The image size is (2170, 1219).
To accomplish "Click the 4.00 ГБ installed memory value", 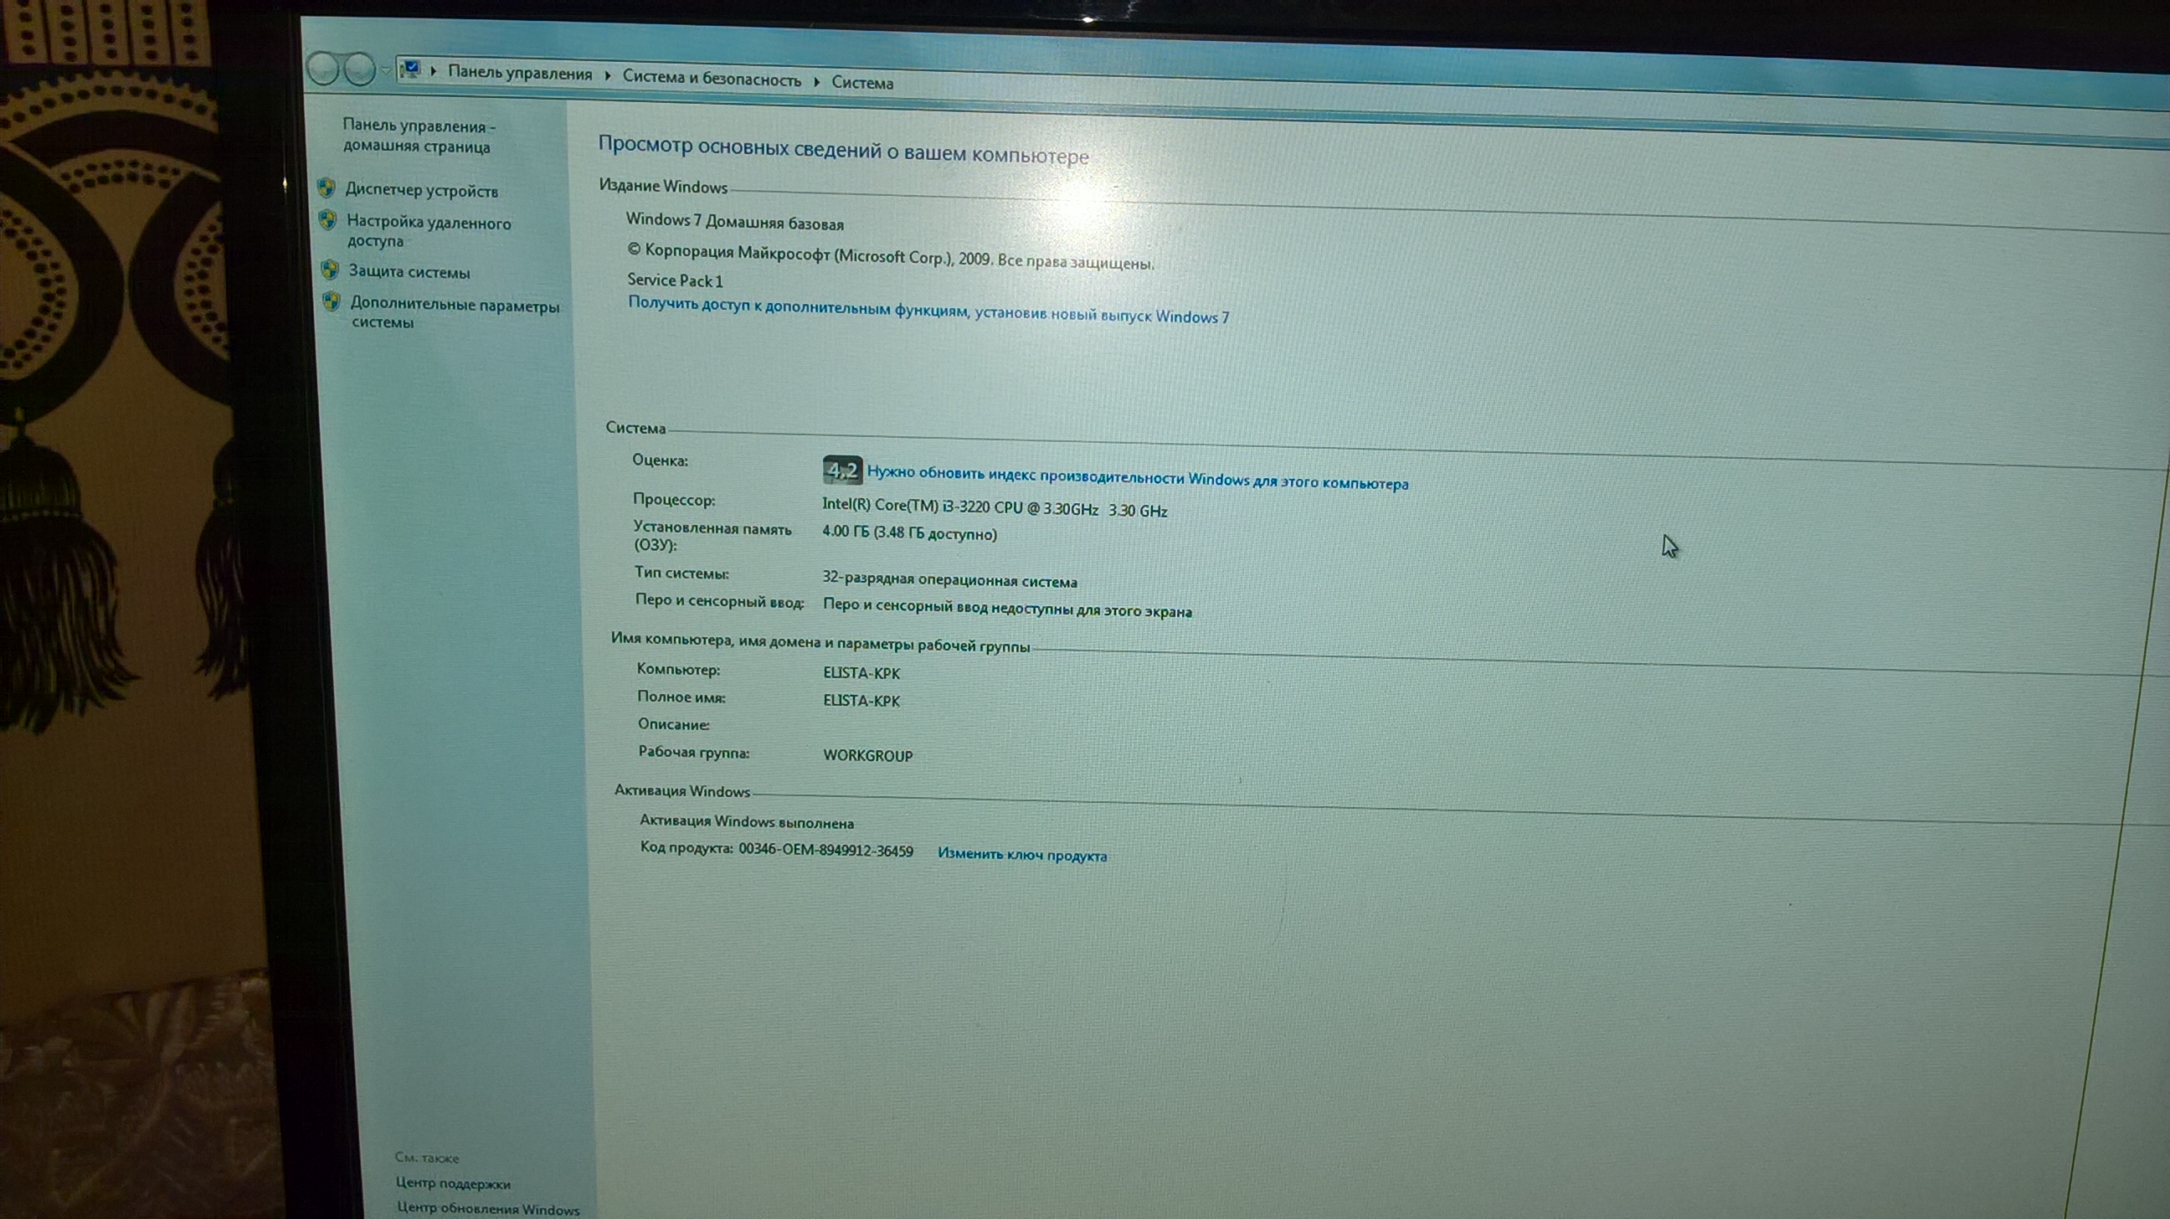I will pyautogui.click(x=910, y=532).
